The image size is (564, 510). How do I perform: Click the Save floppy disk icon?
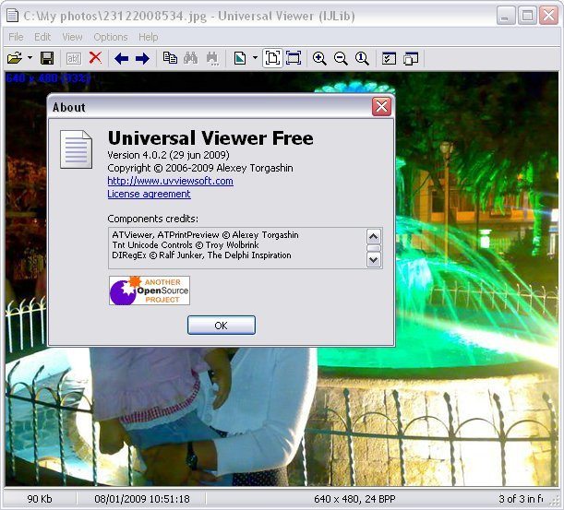click(x=47, y=58)
